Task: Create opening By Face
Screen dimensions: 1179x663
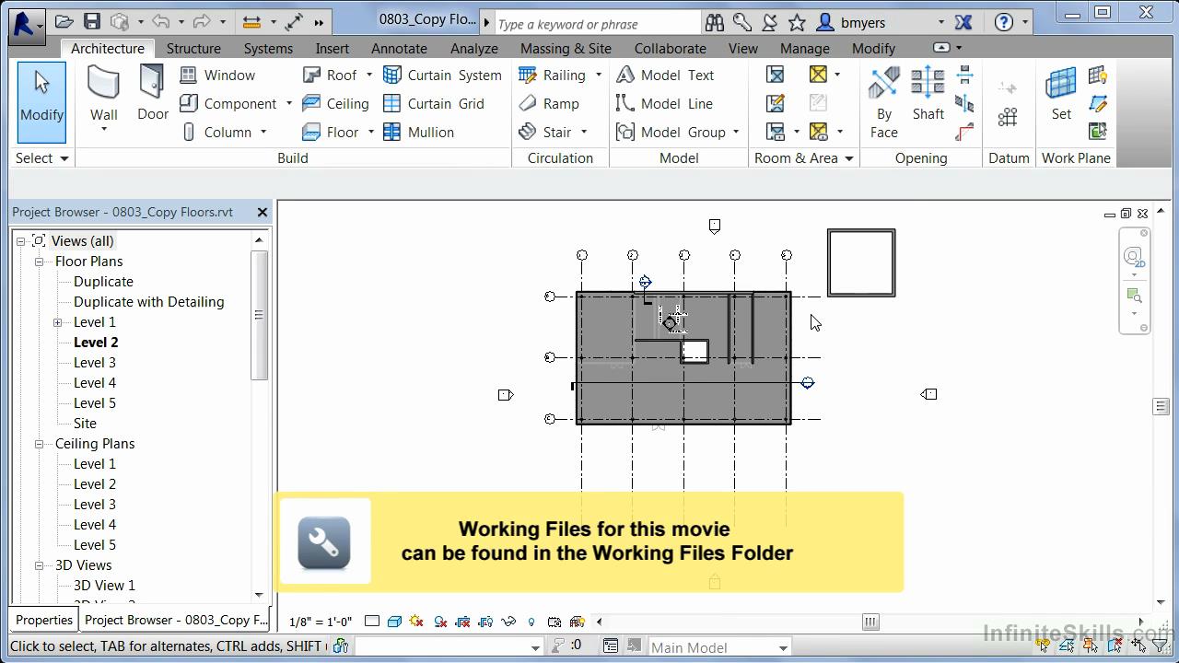Action: click(x=884, y=103)
